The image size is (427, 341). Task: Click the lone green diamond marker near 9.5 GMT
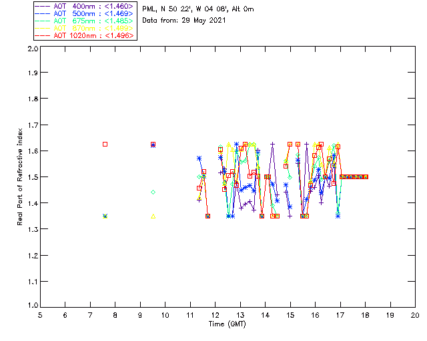pos(153,192)
